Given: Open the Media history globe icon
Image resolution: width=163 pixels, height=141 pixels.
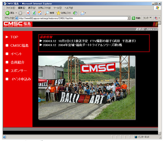Looking at the screenshot, I should pyautogui.click(x=75, y=13).
